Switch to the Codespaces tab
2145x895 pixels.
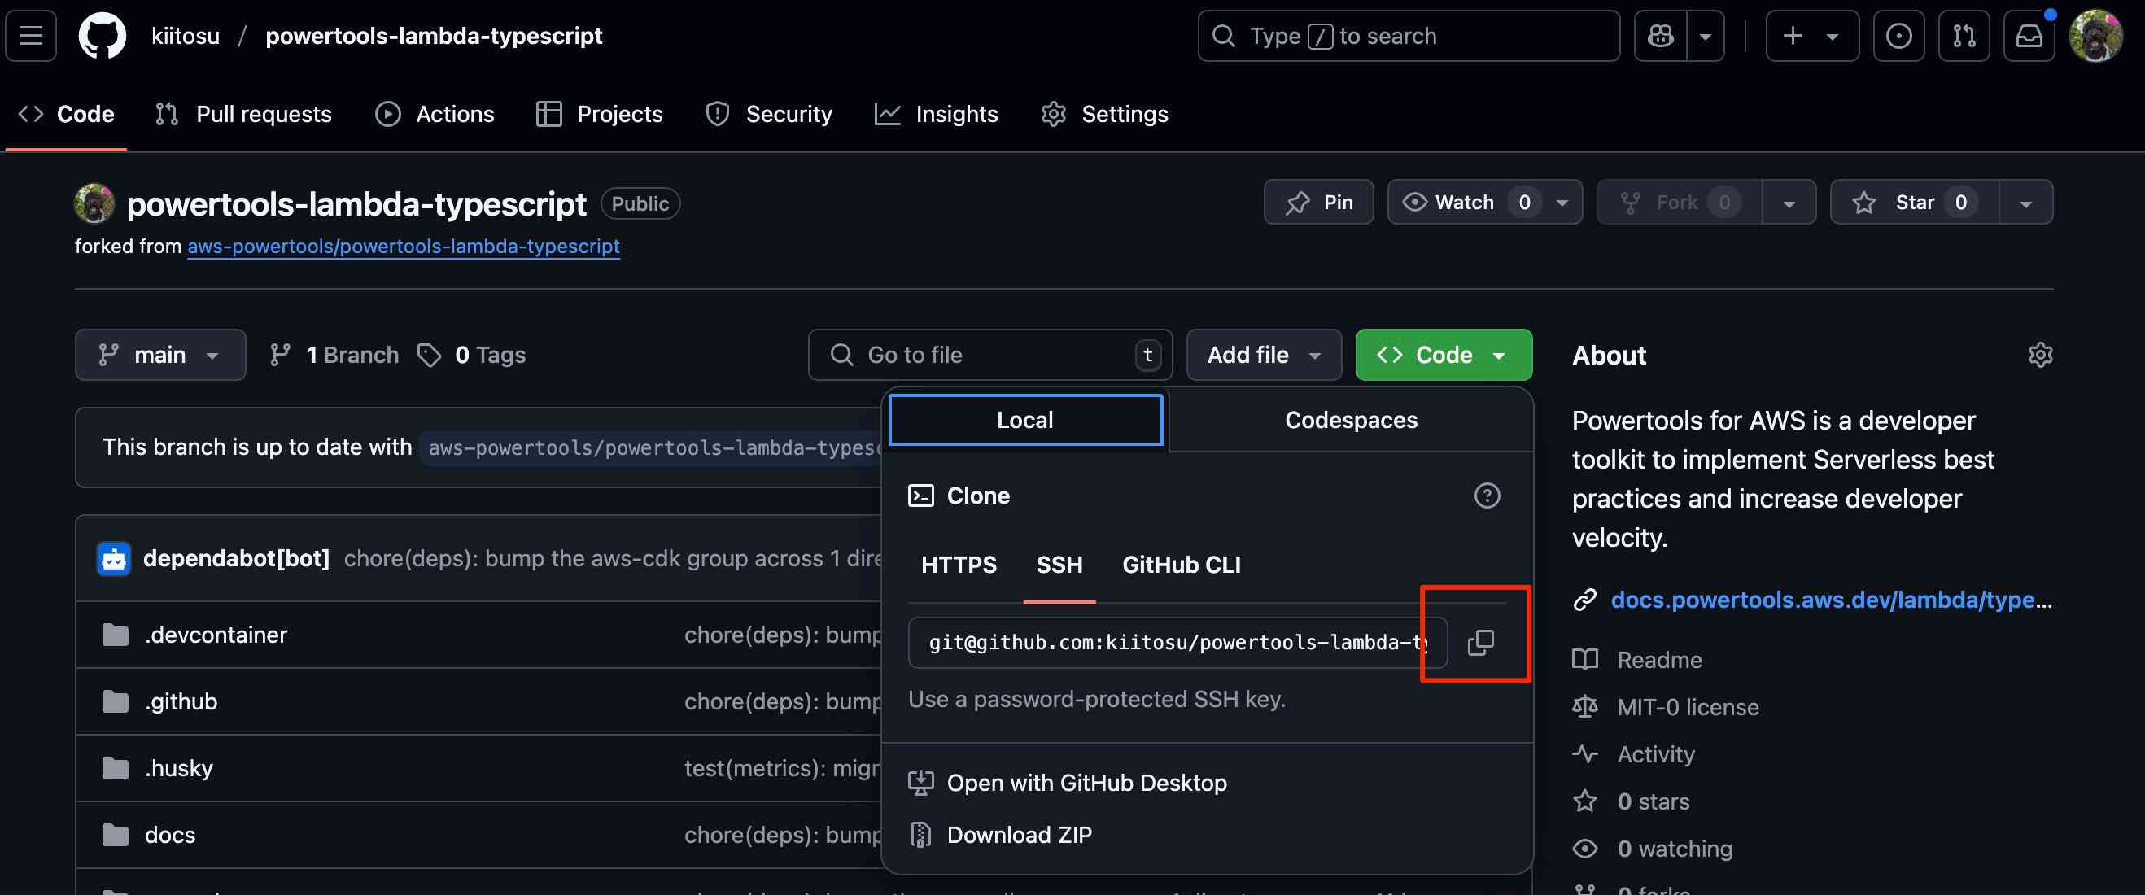point(1351,420)
